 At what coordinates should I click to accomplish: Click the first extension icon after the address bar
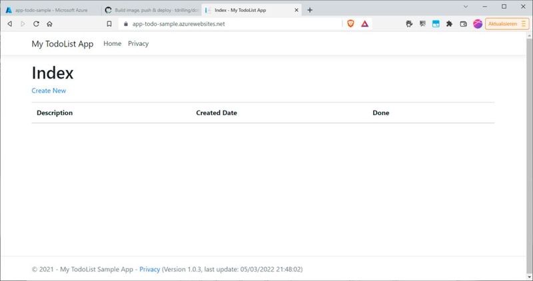point(409,24)
